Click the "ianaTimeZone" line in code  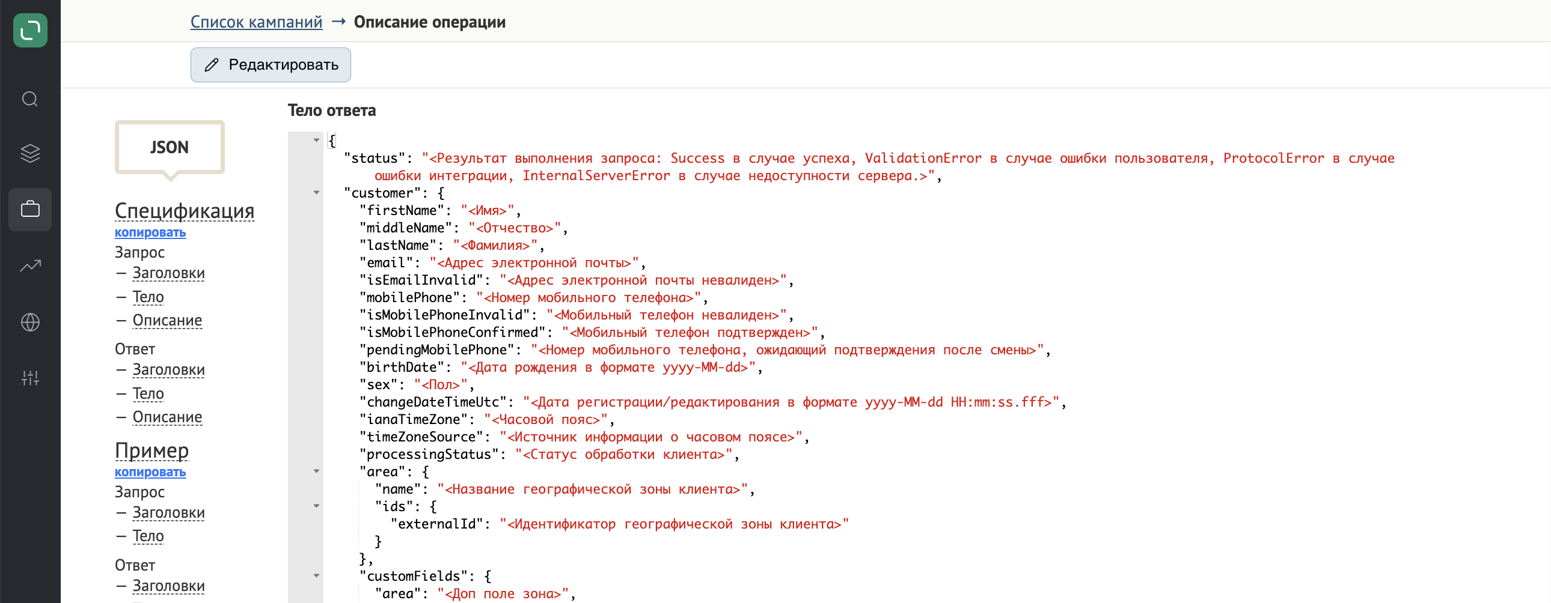tap(486, 420)
